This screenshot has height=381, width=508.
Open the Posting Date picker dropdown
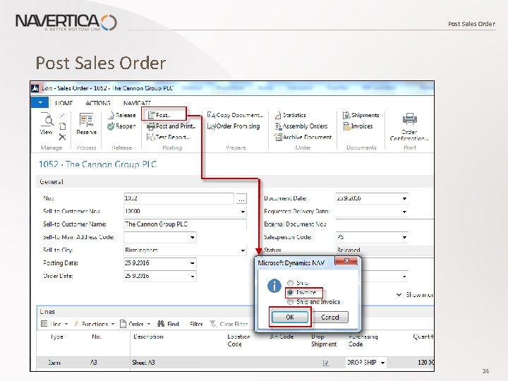pyautogui.click(x=192, y=263)
